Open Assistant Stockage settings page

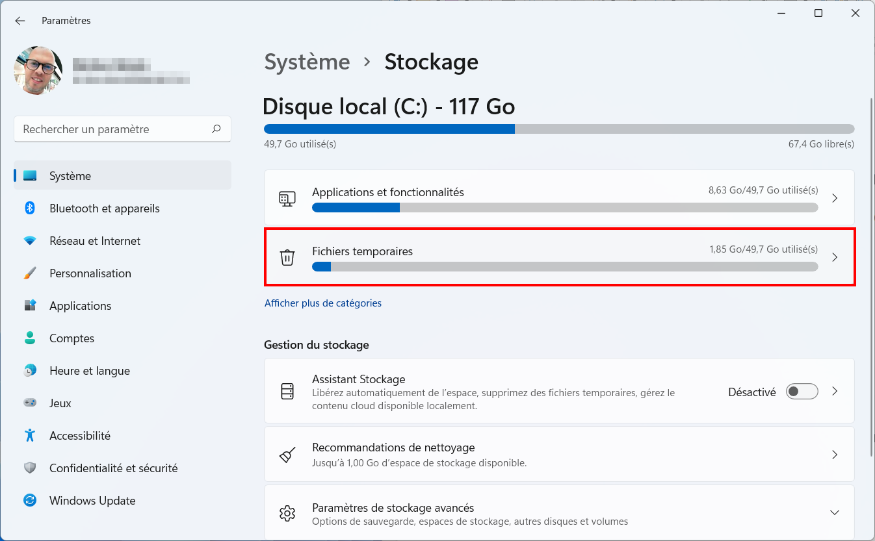click(x=559, y=391)
